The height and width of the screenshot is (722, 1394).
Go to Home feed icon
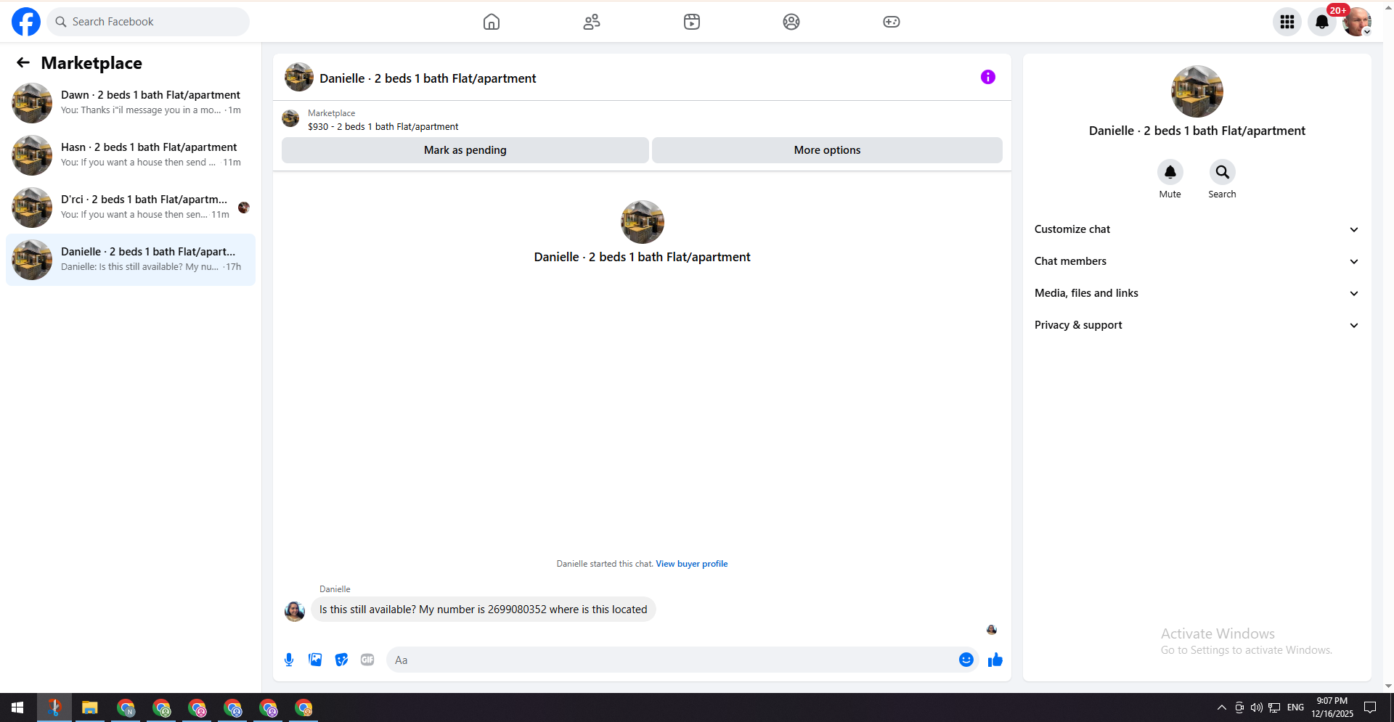[x=492, y=22]
